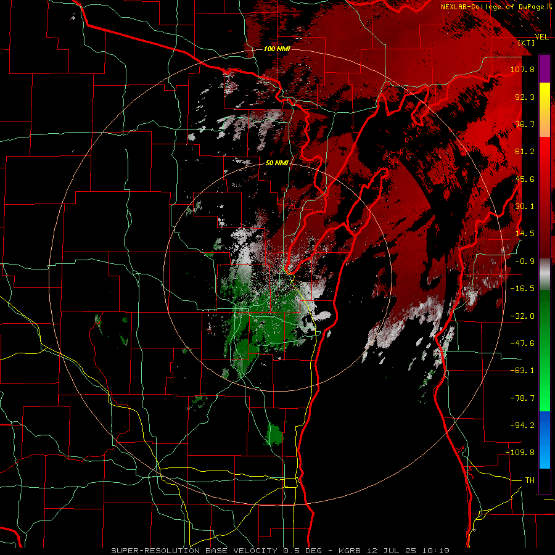Screen dimensions: 555x555
Task: Pick the blue band of the velocity color bar
Action: [x=545, y=440]
